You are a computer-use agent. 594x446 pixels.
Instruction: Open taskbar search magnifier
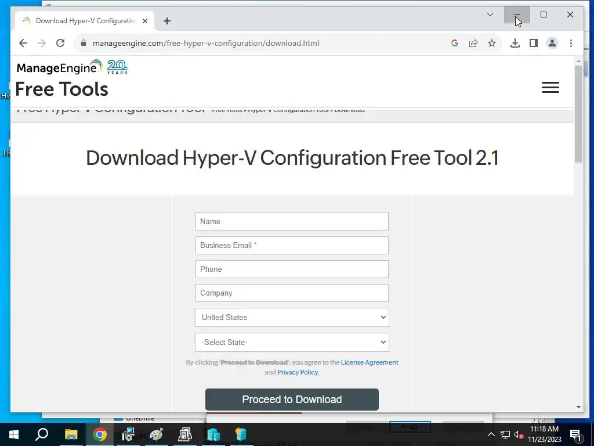click(x=42, y=434)
